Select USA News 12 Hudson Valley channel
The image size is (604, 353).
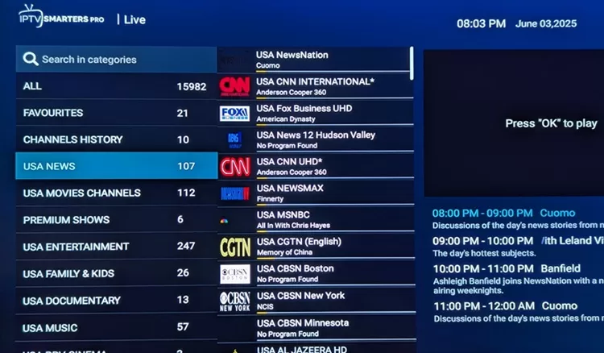coord(316,140)
